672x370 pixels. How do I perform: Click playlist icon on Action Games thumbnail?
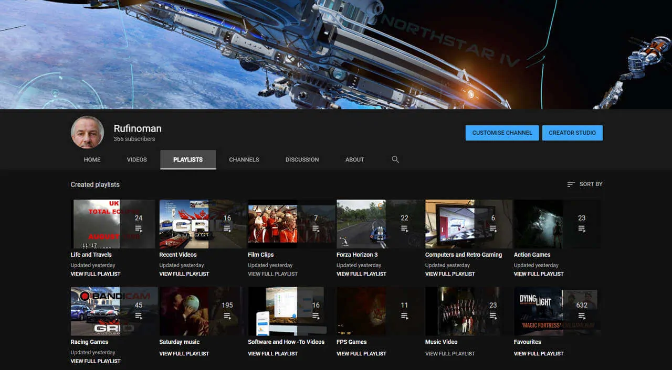(582, 228)
